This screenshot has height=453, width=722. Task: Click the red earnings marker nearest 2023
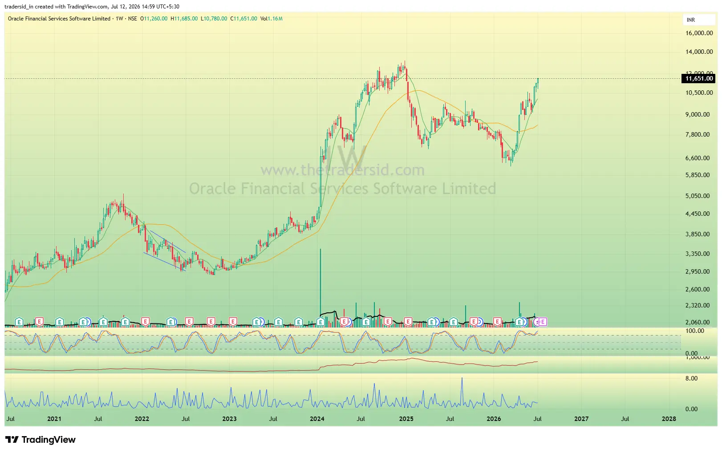[x=232, y=321]
